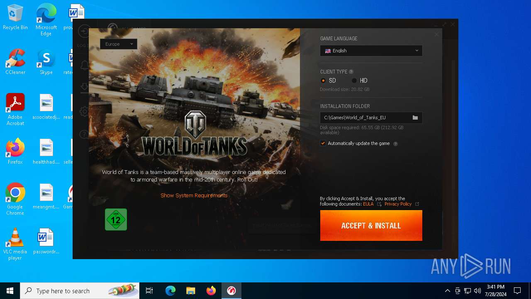Click the USK 12 age rating badge
531x299 pixels.
[116, 219]
